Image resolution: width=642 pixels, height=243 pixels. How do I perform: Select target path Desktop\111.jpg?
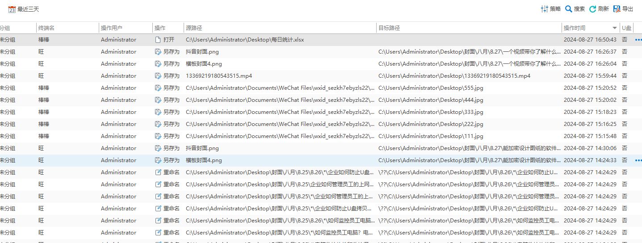click(431, 136)
